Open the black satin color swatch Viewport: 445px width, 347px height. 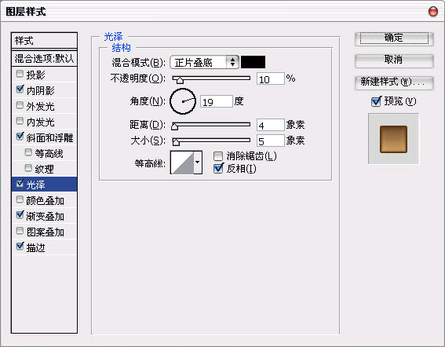(x=253, y=62)
